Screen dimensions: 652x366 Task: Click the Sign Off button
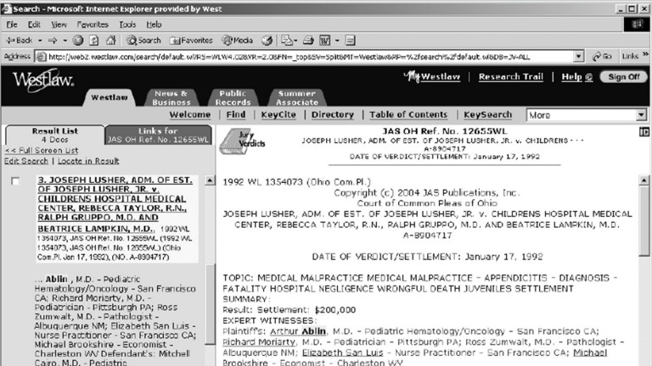pyautogui.click(x=623, y=77)
